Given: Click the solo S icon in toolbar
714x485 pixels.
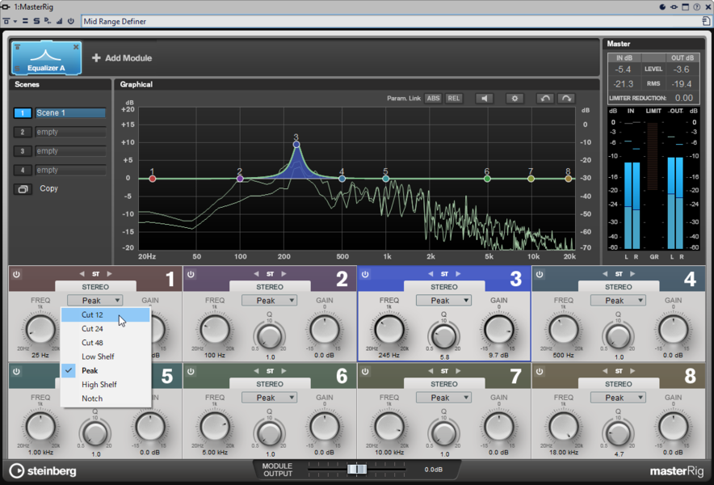Looking at the screenshot, I should point(36,21).
